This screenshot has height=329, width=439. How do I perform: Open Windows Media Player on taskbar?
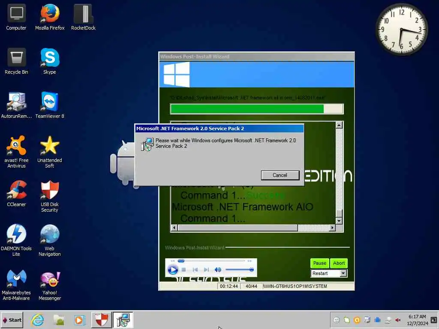click(x=80, y=320)
